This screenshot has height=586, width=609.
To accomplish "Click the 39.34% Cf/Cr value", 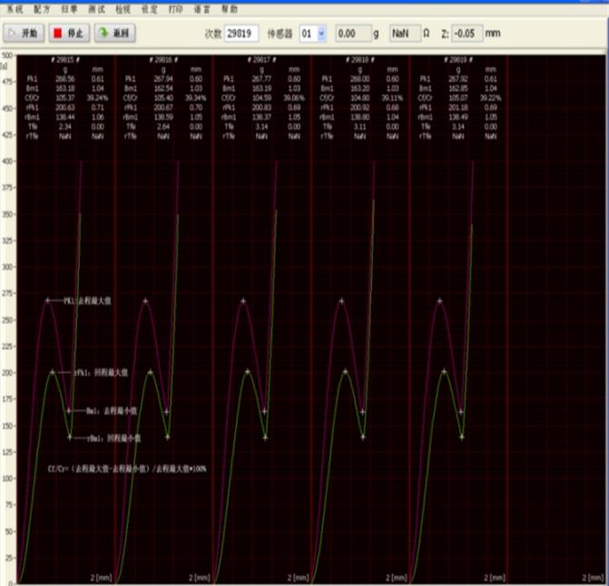I will point(196,98).
